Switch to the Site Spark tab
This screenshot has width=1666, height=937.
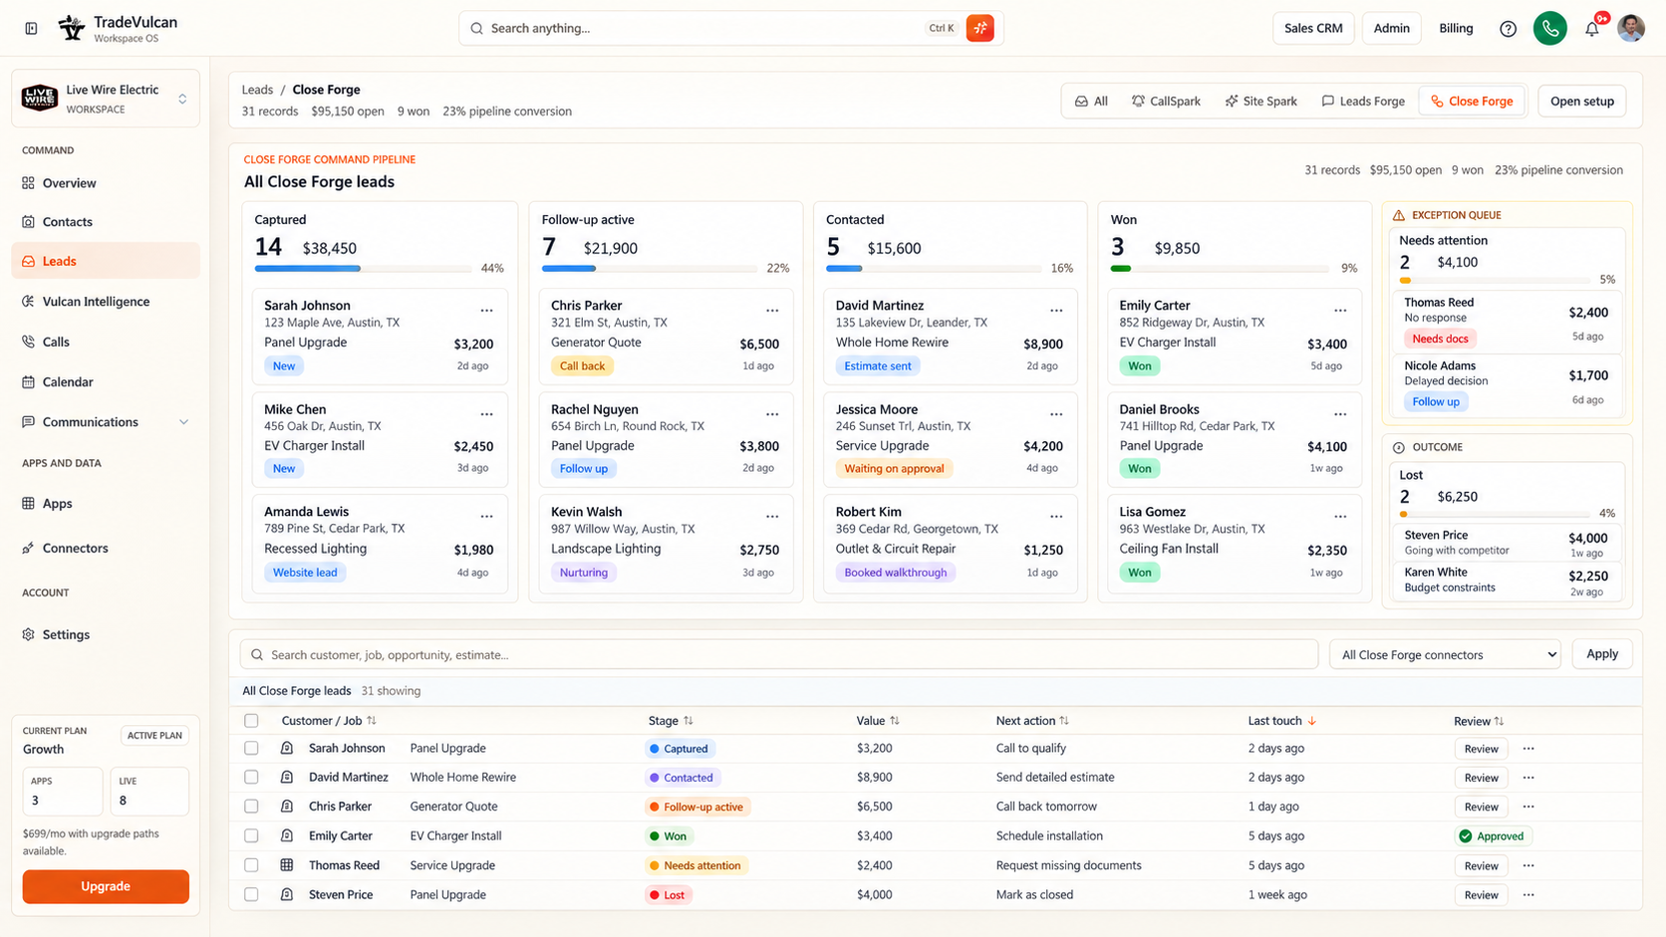(1261, 102)
